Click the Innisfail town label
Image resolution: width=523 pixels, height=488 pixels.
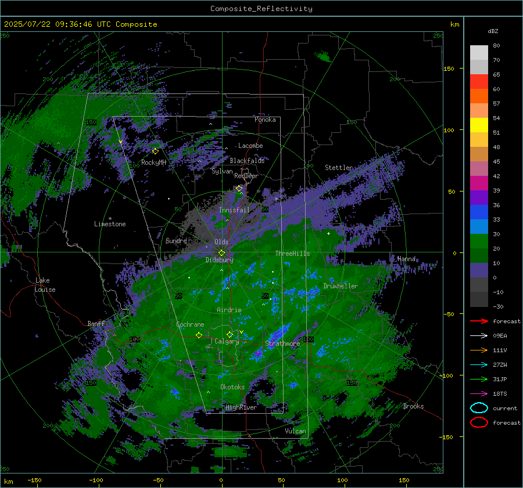[234, 210]
